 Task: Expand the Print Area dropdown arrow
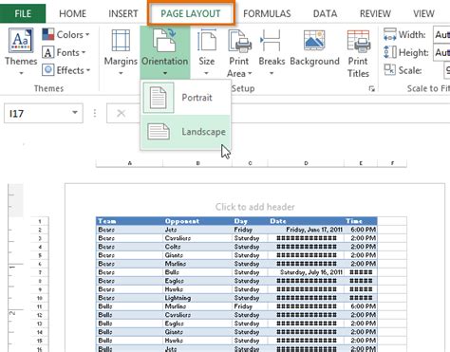[250, 73]
